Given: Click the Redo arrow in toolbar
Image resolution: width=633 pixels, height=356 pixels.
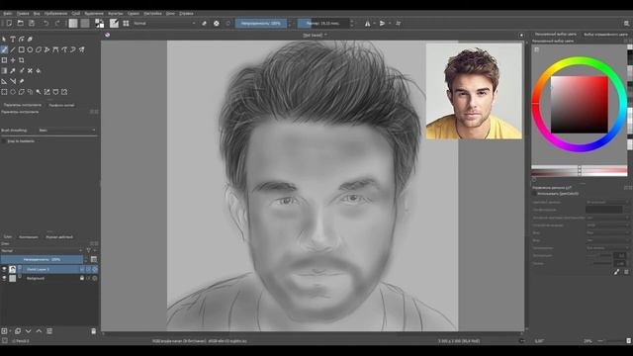Looking at the screenshot, I should [57, 24].
